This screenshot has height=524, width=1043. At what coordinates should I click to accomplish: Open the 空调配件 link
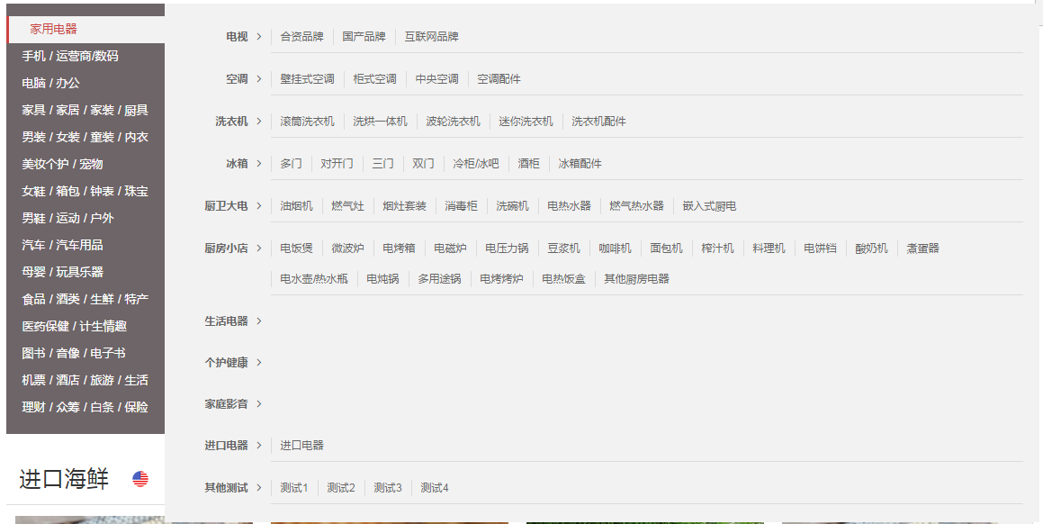[x=499, y=78]
